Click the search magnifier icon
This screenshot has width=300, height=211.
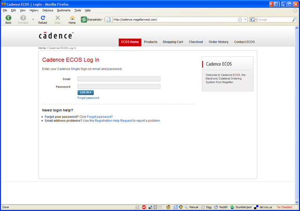tap(294, 20)
